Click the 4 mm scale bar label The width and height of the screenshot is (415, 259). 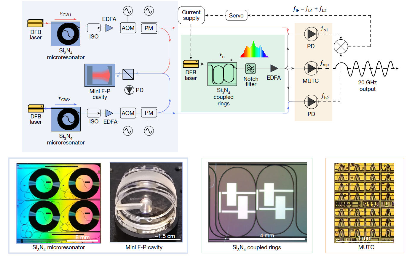pyautogui.click(x=267, y=236)
